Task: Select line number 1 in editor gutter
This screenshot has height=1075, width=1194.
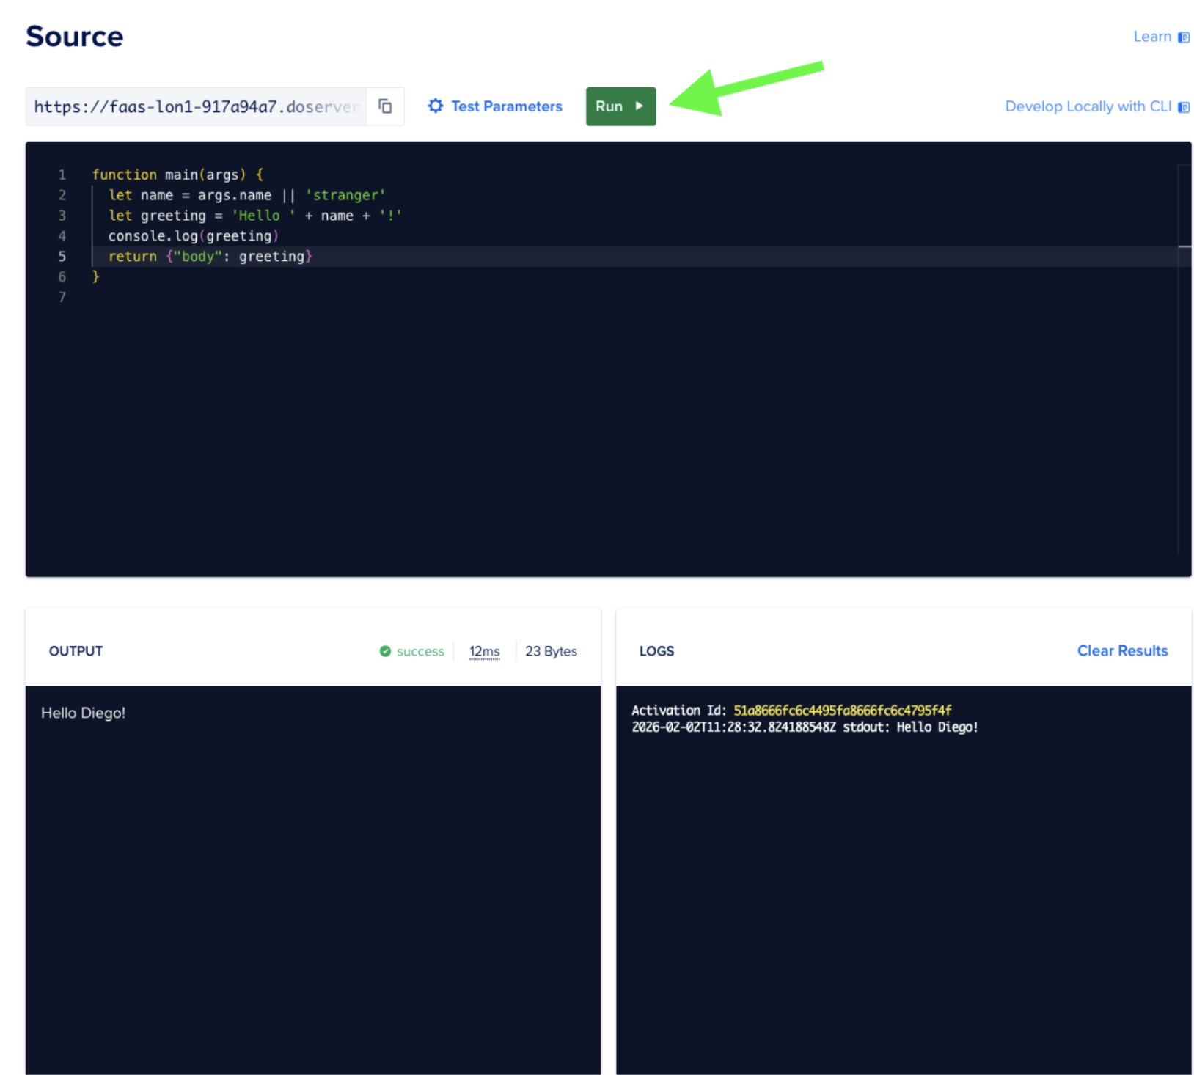Action: [62, 175]
